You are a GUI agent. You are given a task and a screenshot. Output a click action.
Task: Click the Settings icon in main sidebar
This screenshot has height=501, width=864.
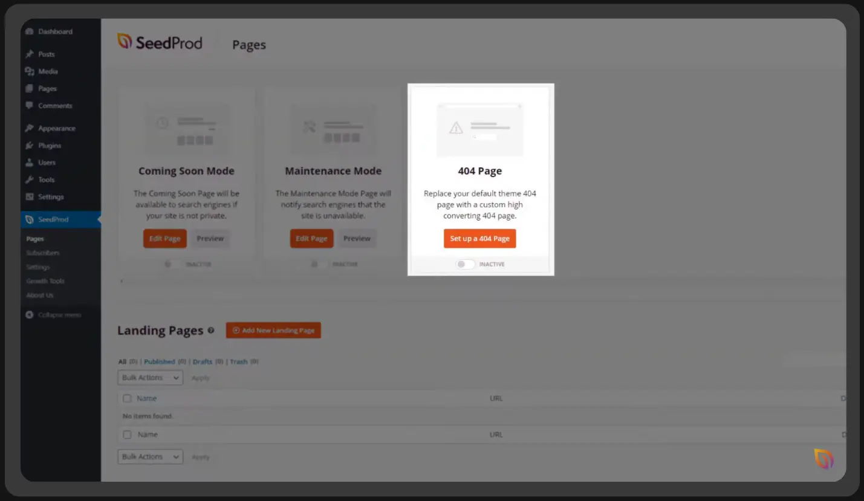[29, 196]
